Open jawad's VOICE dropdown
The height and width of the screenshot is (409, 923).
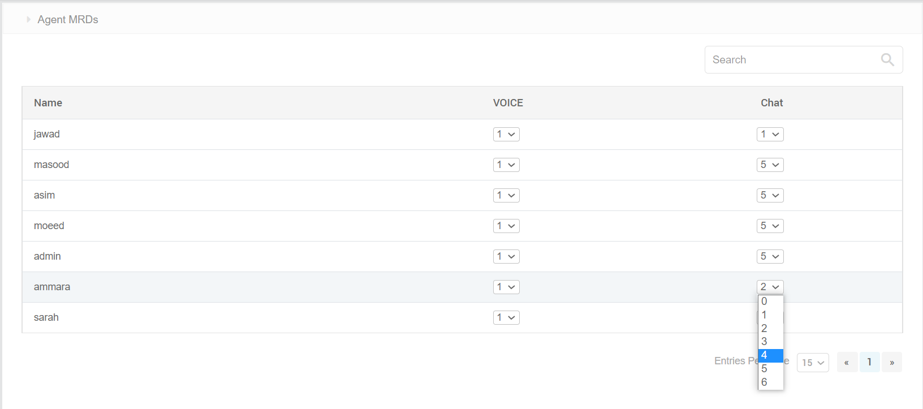click(x=506, y=134)
